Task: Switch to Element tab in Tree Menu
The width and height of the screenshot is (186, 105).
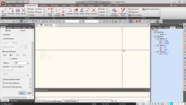Action: coord(9,27)
